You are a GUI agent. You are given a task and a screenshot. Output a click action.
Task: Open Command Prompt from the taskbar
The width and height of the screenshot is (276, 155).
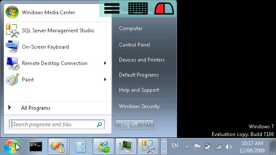coord(36,146)
